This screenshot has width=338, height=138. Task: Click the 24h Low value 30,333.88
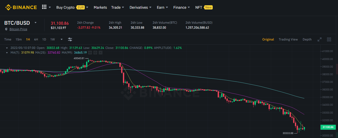click(137, 28)
